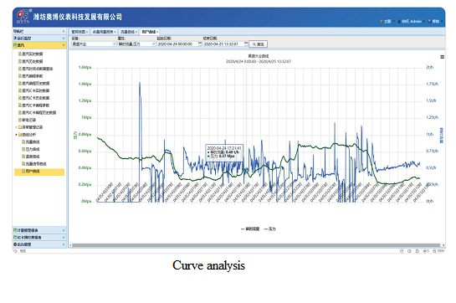The width and height of the screenshot is (456, 303).
Task: Click the Admin user icon in header
Action: 399,21
